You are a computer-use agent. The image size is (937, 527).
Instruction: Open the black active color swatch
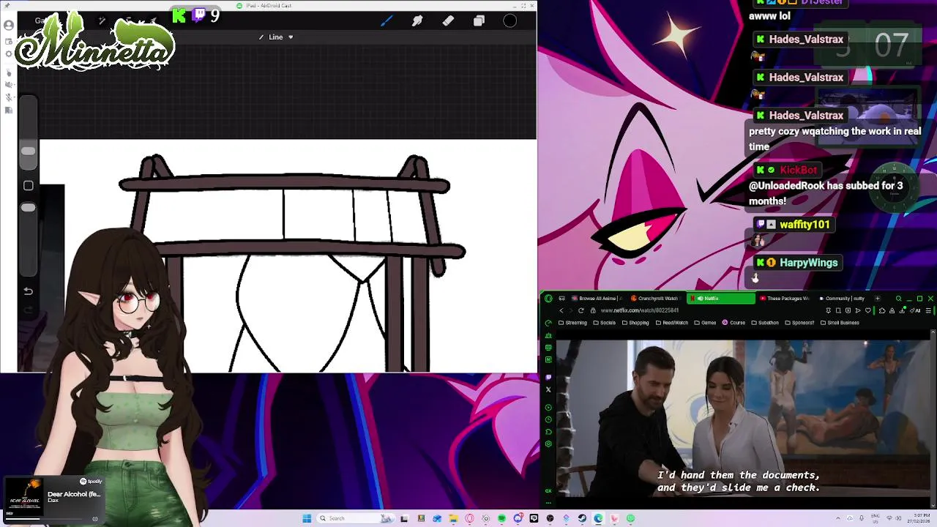point(509,20)
